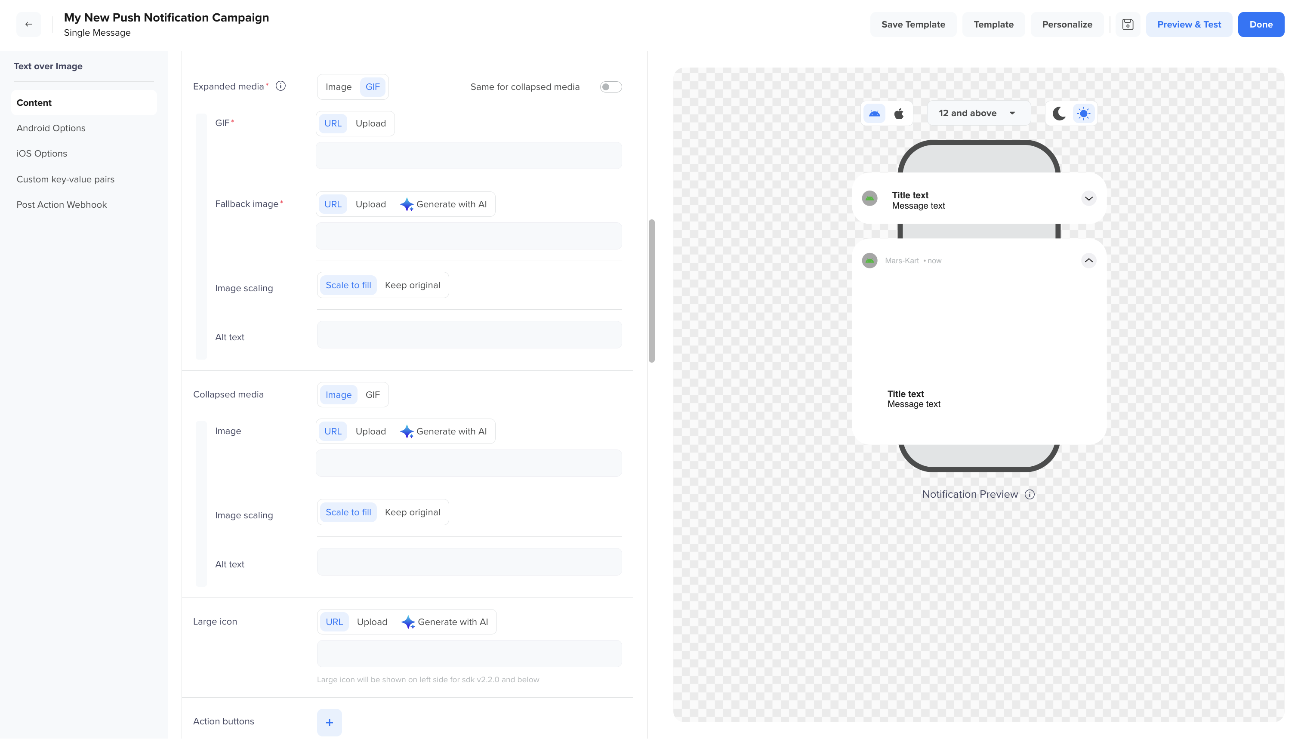The image size is (1301, 739).
Task: Add action button with plus icon
Action: tap(330, 722)
